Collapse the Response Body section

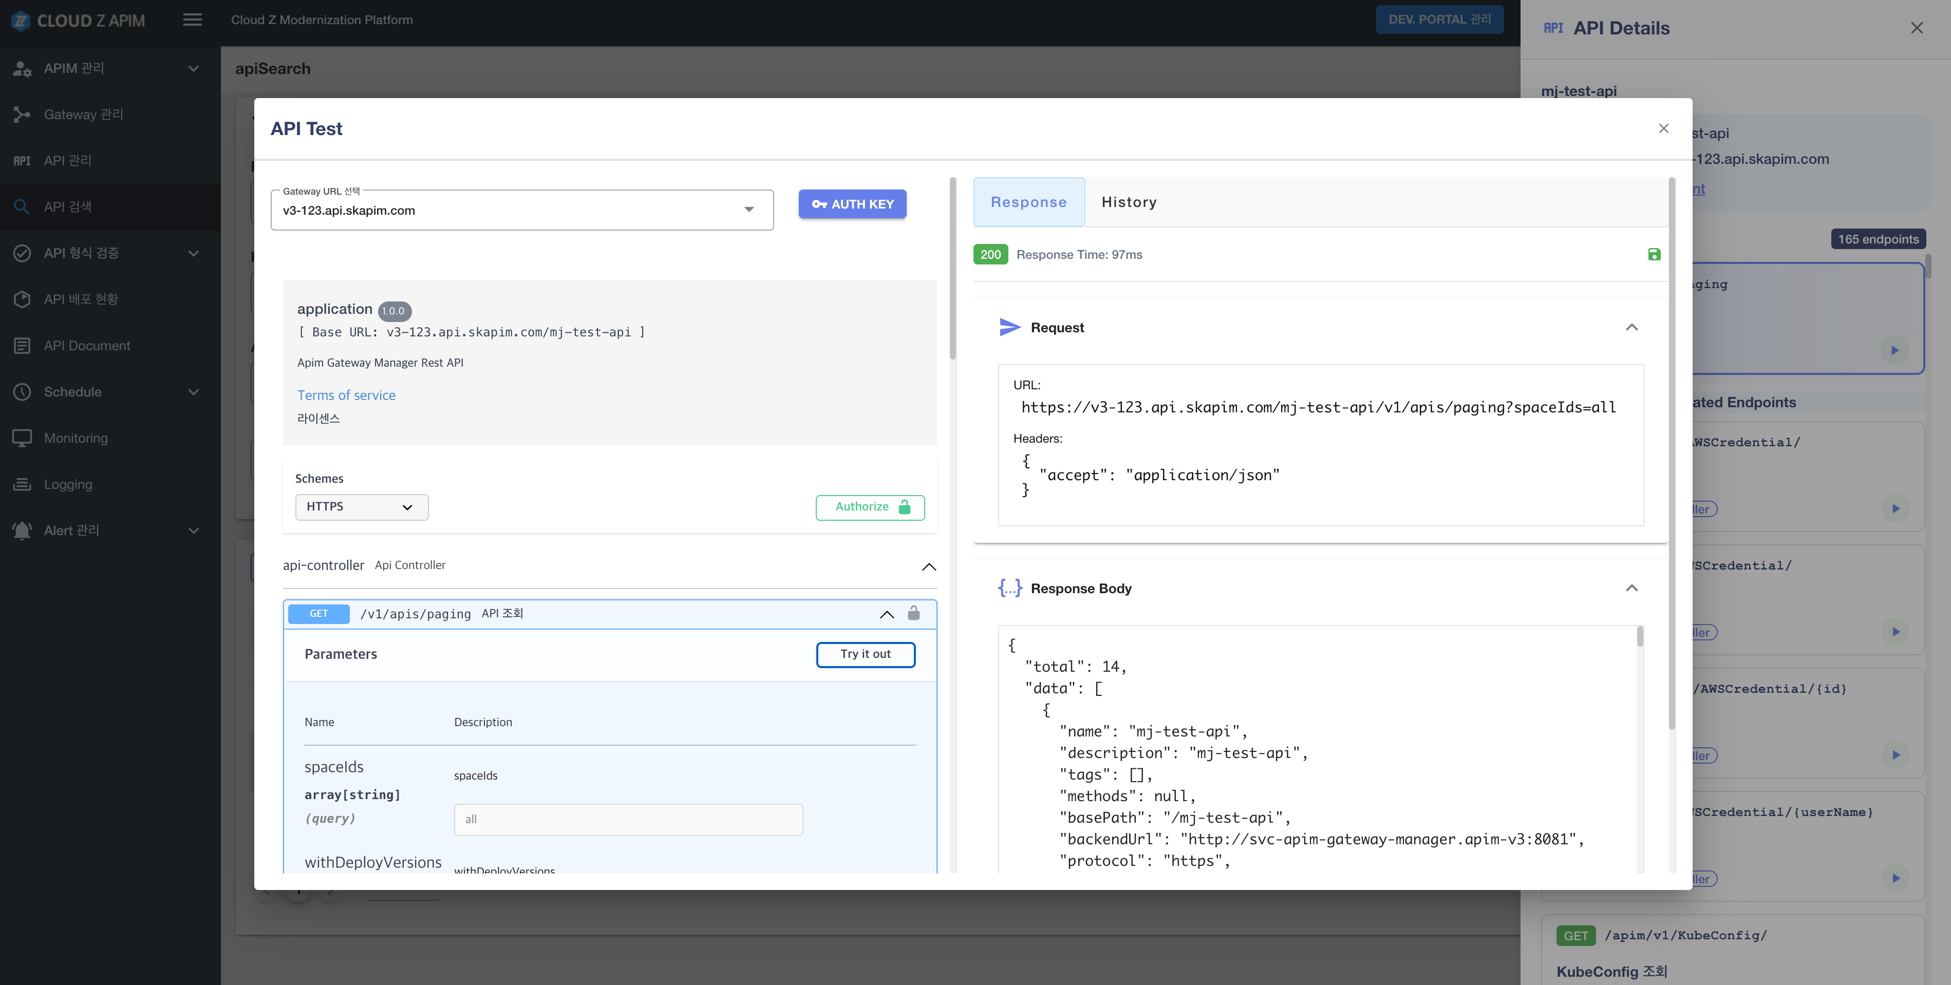[x=1631, y=588]
